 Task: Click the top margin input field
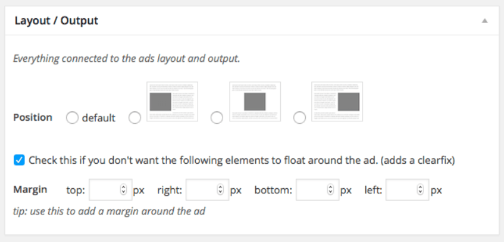pos(111,189)
